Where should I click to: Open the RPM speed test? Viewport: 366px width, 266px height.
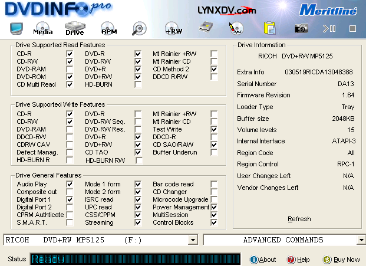coord(109,28)
